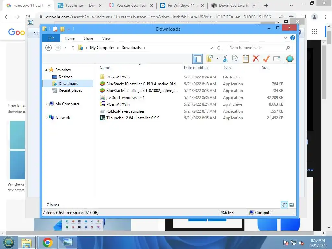Expand the My Computer tree node
This screenshot has width=332, height=249.
click(46, 104)
